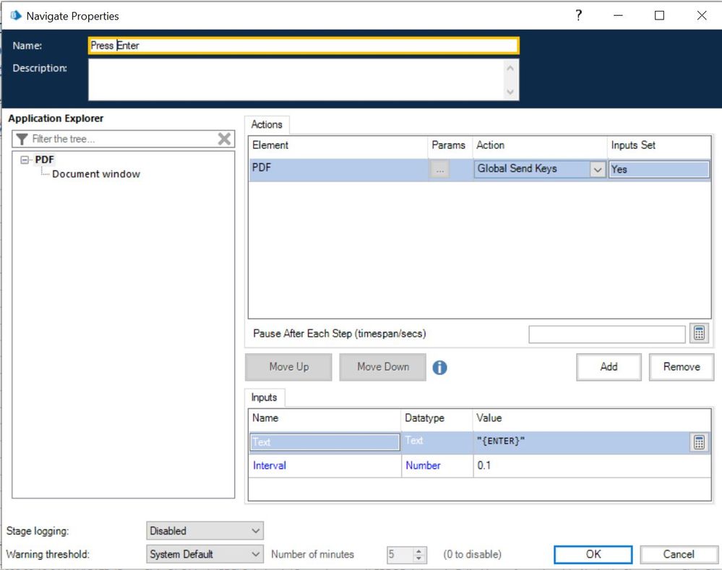Viewport: 722px width, 570px height.
Task: Open the Global Send Keys action dropdown
Action: click(x=598, y=169)
